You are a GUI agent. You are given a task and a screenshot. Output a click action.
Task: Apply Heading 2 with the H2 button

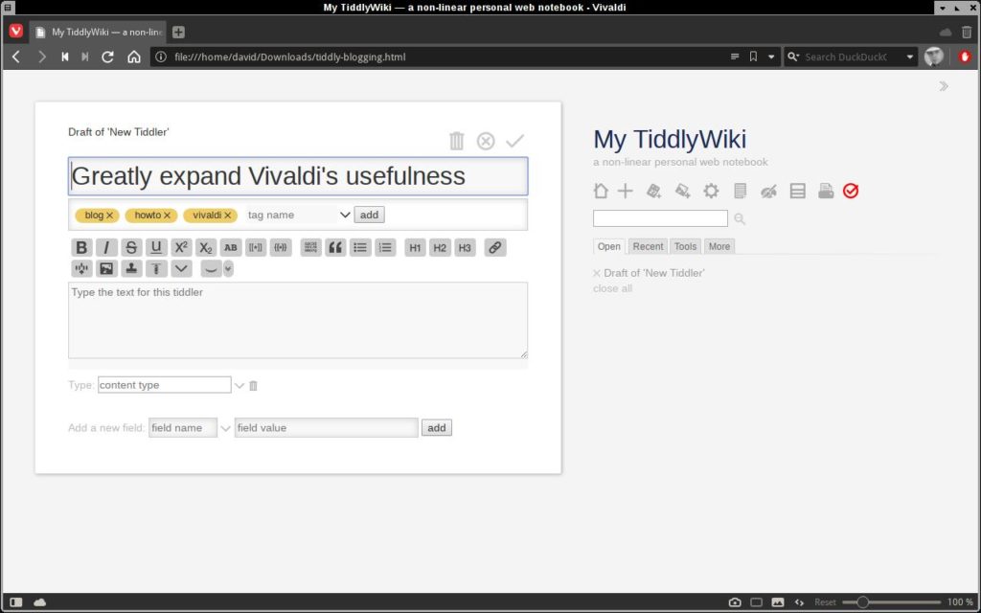(x=440, y=248)
